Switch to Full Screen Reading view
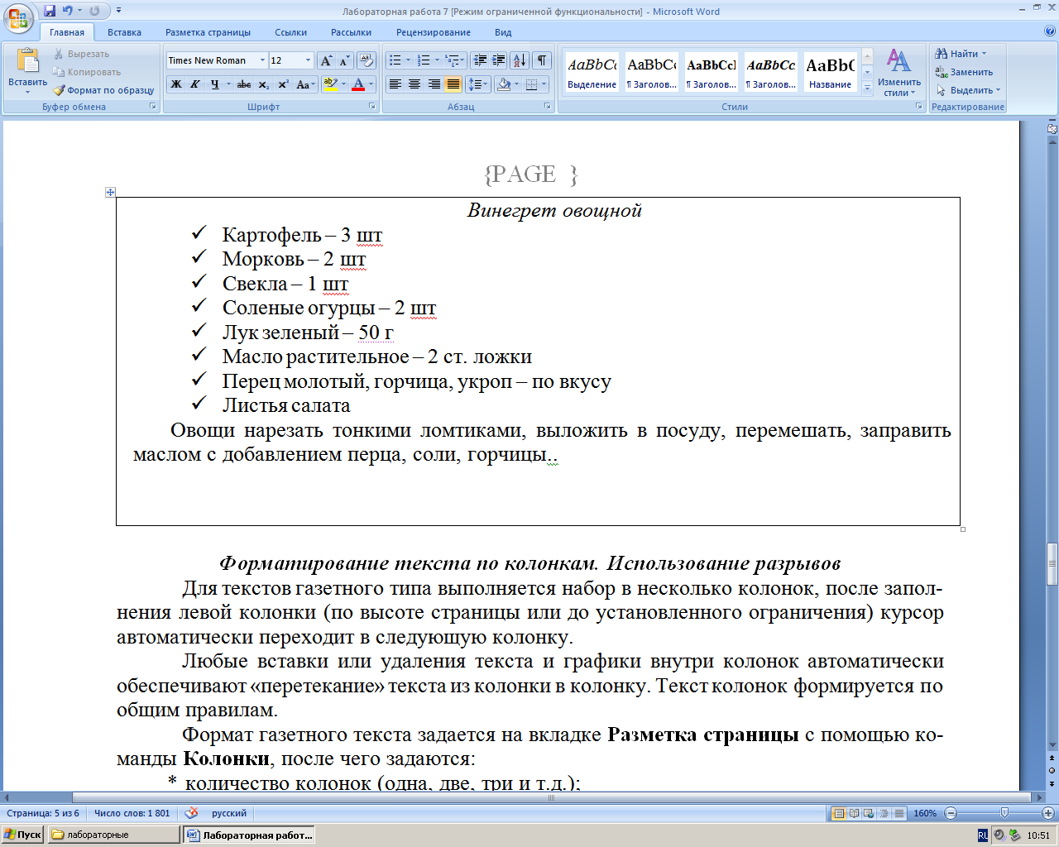This screenshot has height=847, width=1059. (x=855, y=813)
